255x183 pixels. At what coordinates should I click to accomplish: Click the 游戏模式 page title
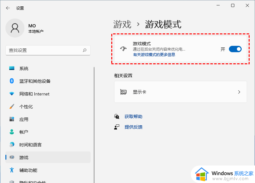163,25
